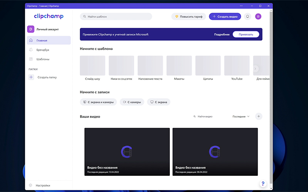The height and width of the screenshot is (192, 308).
Task: Open the help question mark button
Action: point(263,184)
